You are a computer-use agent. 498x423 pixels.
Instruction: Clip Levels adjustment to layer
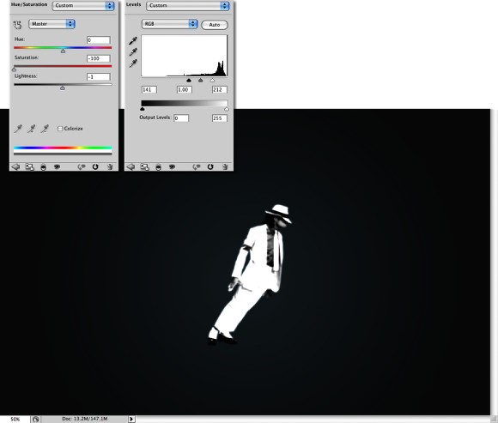(x=159, y=167)
